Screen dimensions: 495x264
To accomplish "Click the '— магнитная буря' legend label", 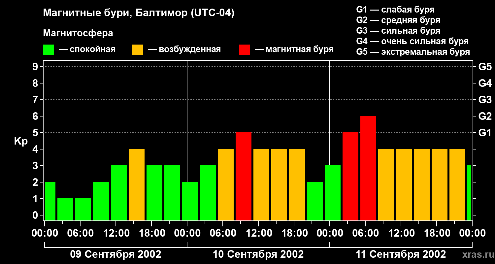I will click(294, 49).
